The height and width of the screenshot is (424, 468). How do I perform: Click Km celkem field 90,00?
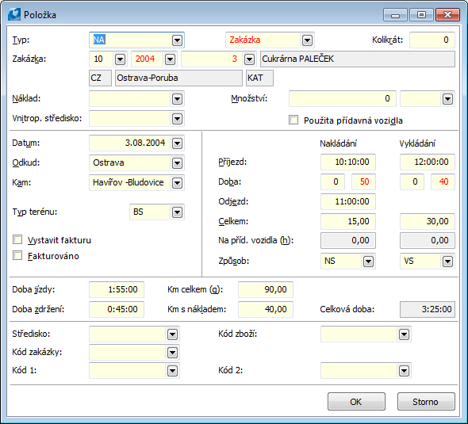pos(266,289)
